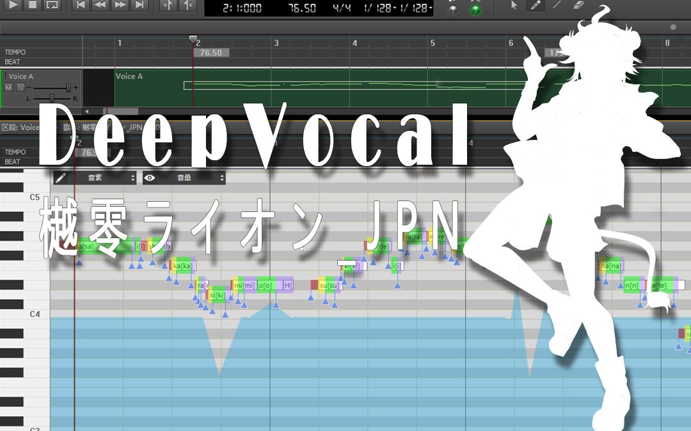The image size is (691, 431).
Task: Solo the Voice A track
Action: point(20,87)
